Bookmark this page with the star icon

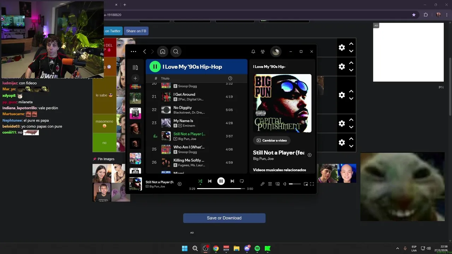pyautogui.click(x=414, y=15)
